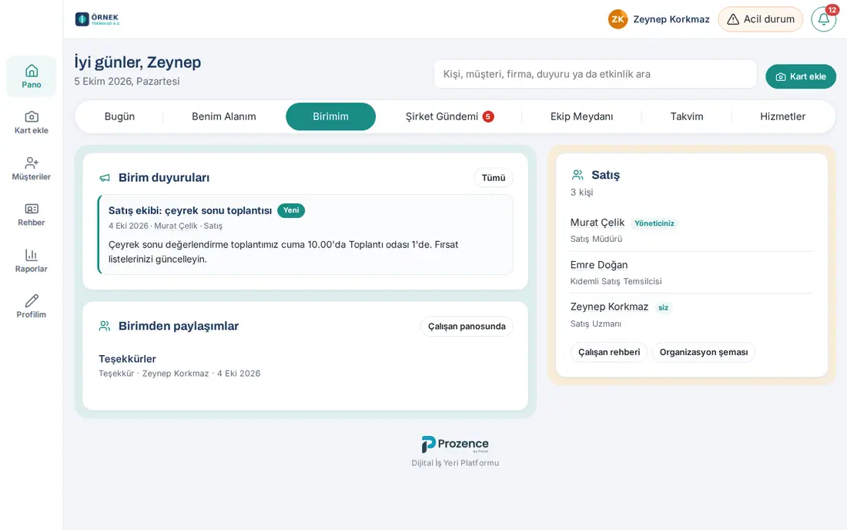847x530 pixels.
Task: Click the people icon beside Birimden paylaşımlar
Action: coord(105,327)
